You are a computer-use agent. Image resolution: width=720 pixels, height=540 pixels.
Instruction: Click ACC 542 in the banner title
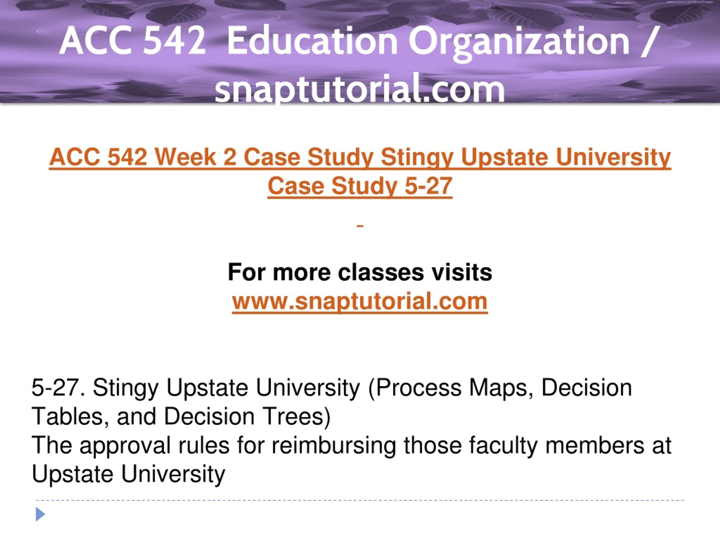coord(132,41)
